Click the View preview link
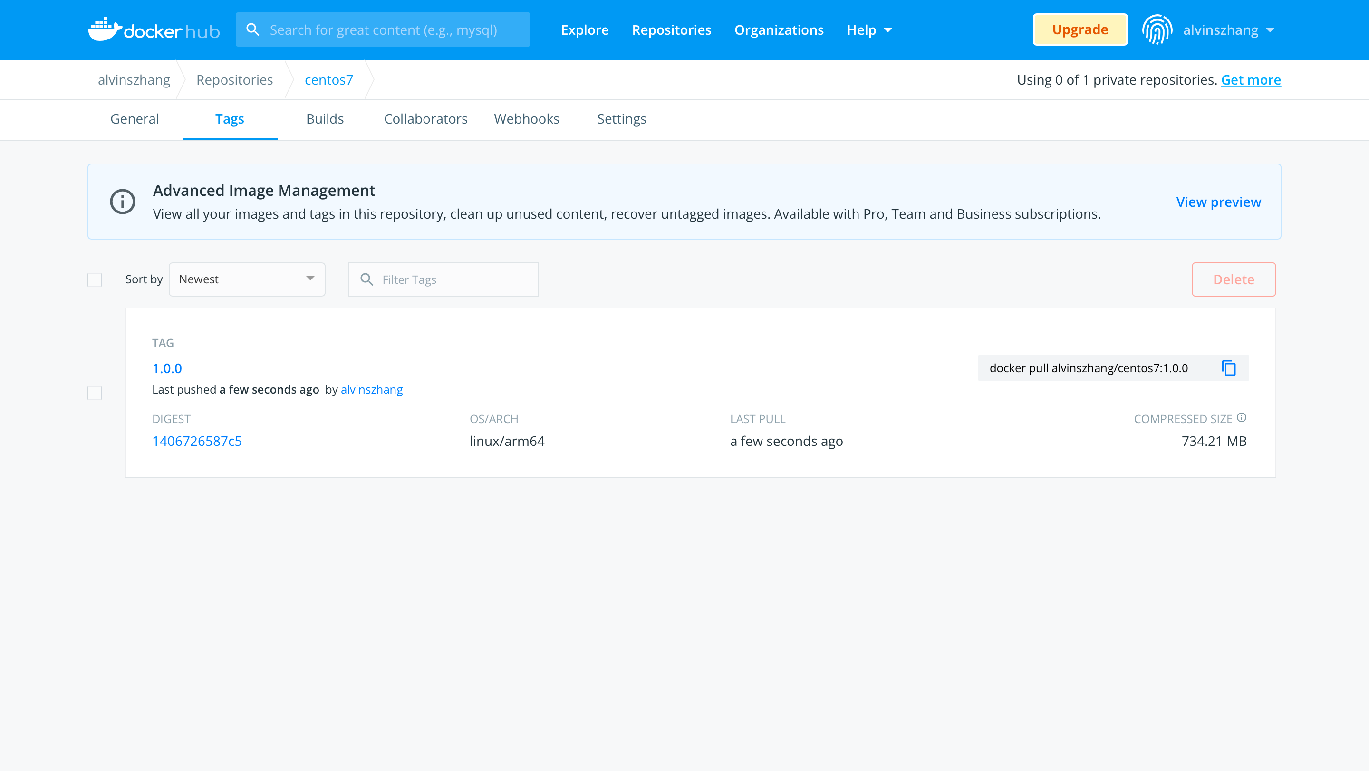This screenshot has width=1369, height=771. [1218, 202]
